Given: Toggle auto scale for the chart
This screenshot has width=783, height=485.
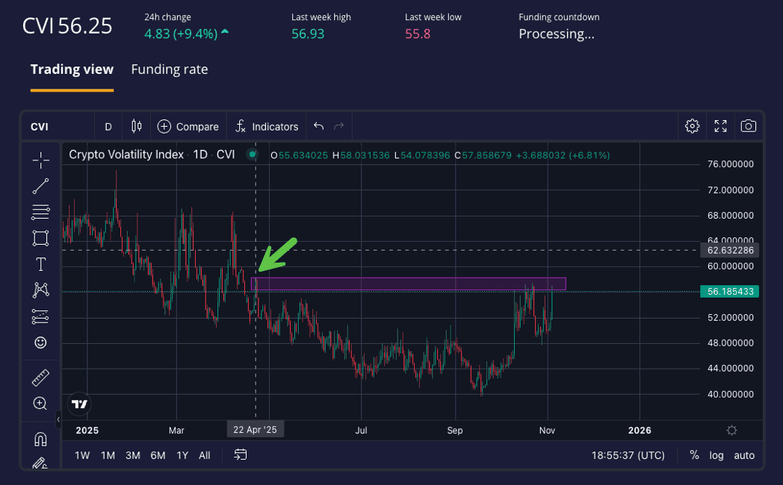Looking at the screenshot, I should coord(744,455).
